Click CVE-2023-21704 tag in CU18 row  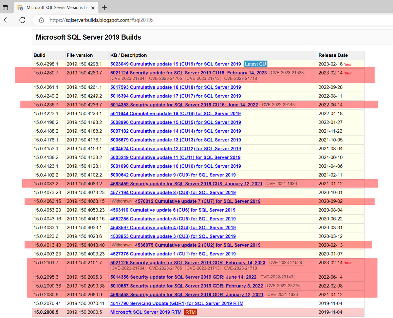[128, 78]
